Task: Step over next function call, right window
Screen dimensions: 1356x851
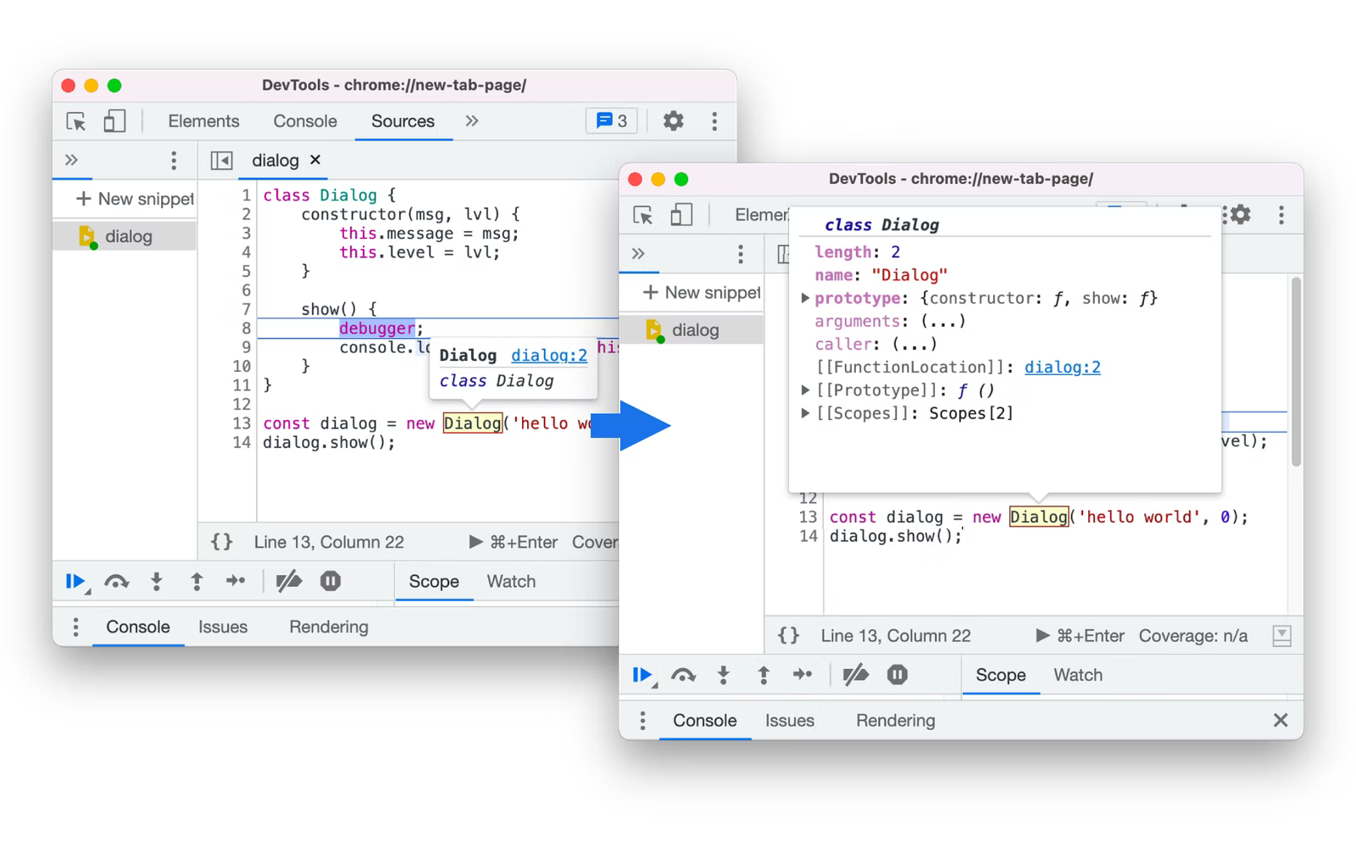Action: click(684, 676)
